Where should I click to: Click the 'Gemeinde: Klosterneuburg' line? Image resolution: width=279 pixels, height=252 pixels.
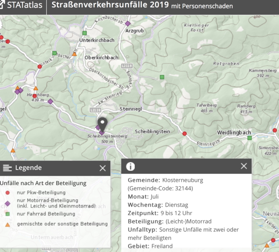coord(165,180)
